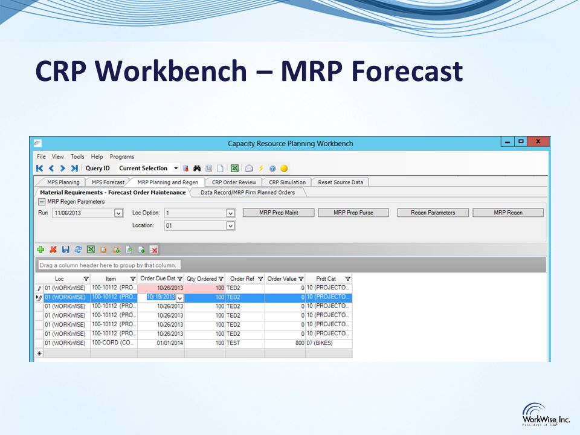The image size is (580, 435).
Task: Go to the previous record arrow
Action: [x=51, y=169]
